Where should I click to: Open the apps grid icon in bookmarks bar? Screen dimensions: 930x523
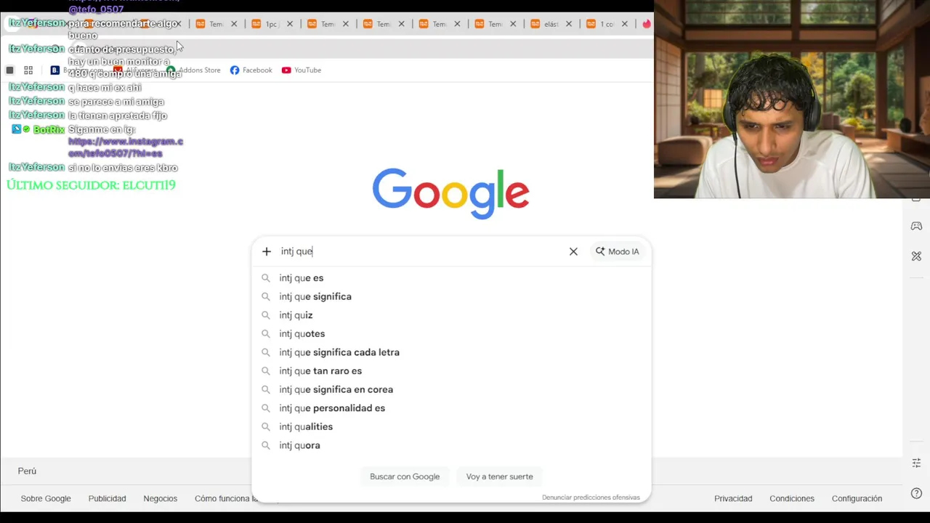click(x=28, y=70)
